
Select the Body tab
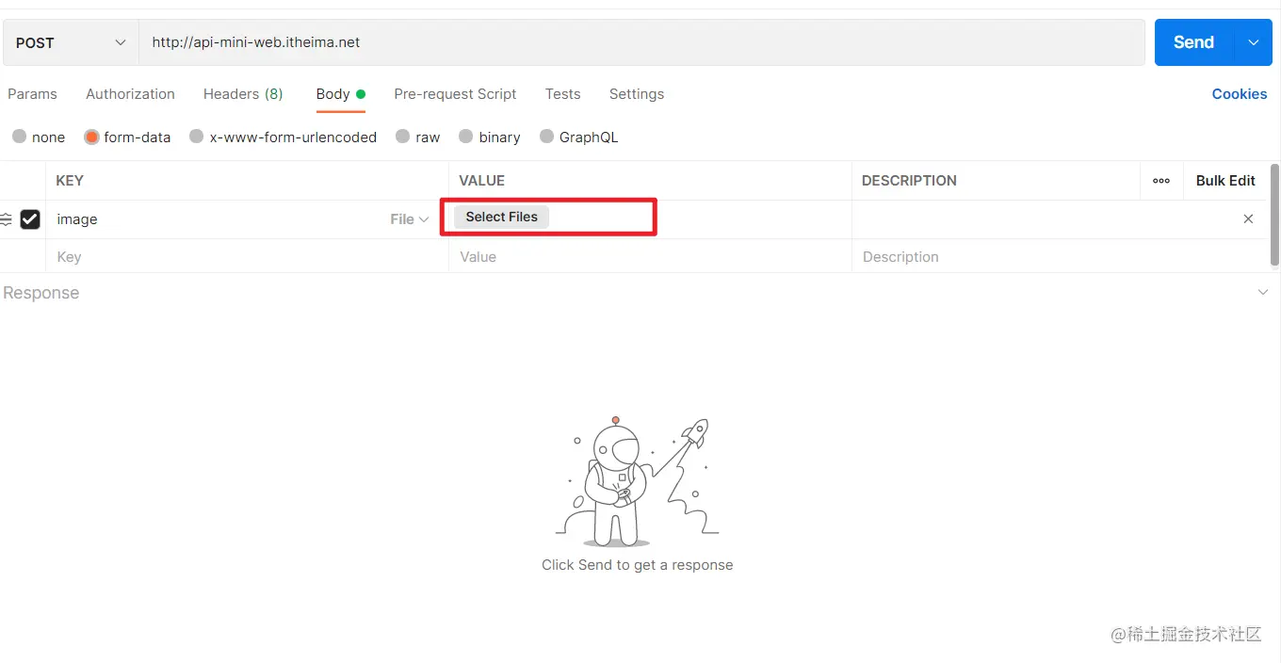click(x=340, y=94)
